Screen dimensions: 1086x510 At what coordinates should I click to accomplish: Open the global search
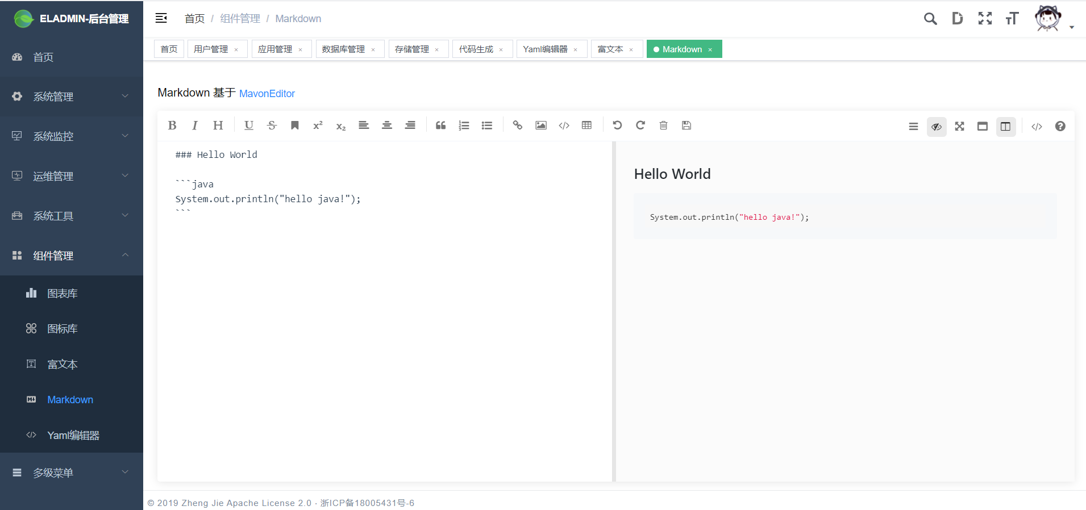930,19
